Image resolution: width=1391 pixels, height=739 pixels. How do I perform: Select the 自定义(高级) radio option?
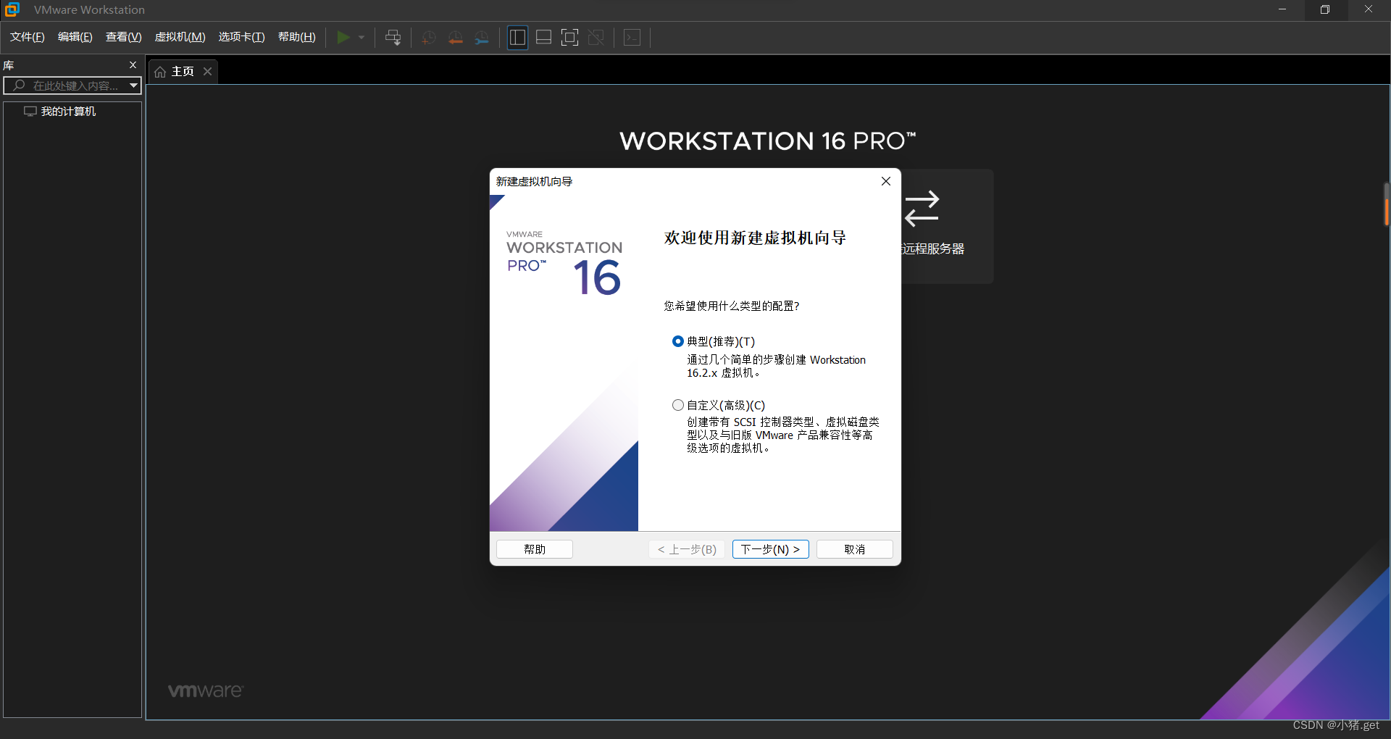(x=678, y=405)
